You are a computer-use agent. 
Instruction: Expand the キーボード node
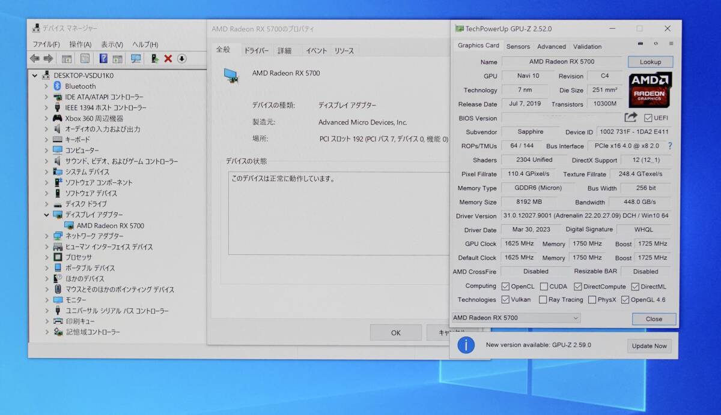[x=46, y=140]
